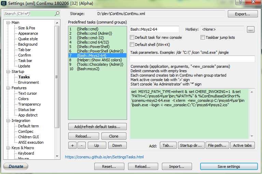Open Text cursor settings page
Image resolution: width=262 pixels, height=174 pixels.
point(28,93)
